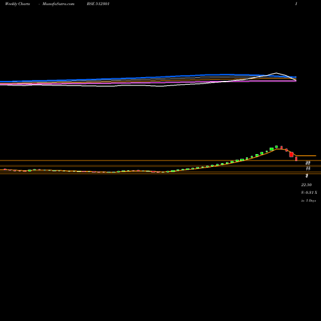Click the 'in 5 Days' label
This screenshot has height=321, width=321.
308,200
